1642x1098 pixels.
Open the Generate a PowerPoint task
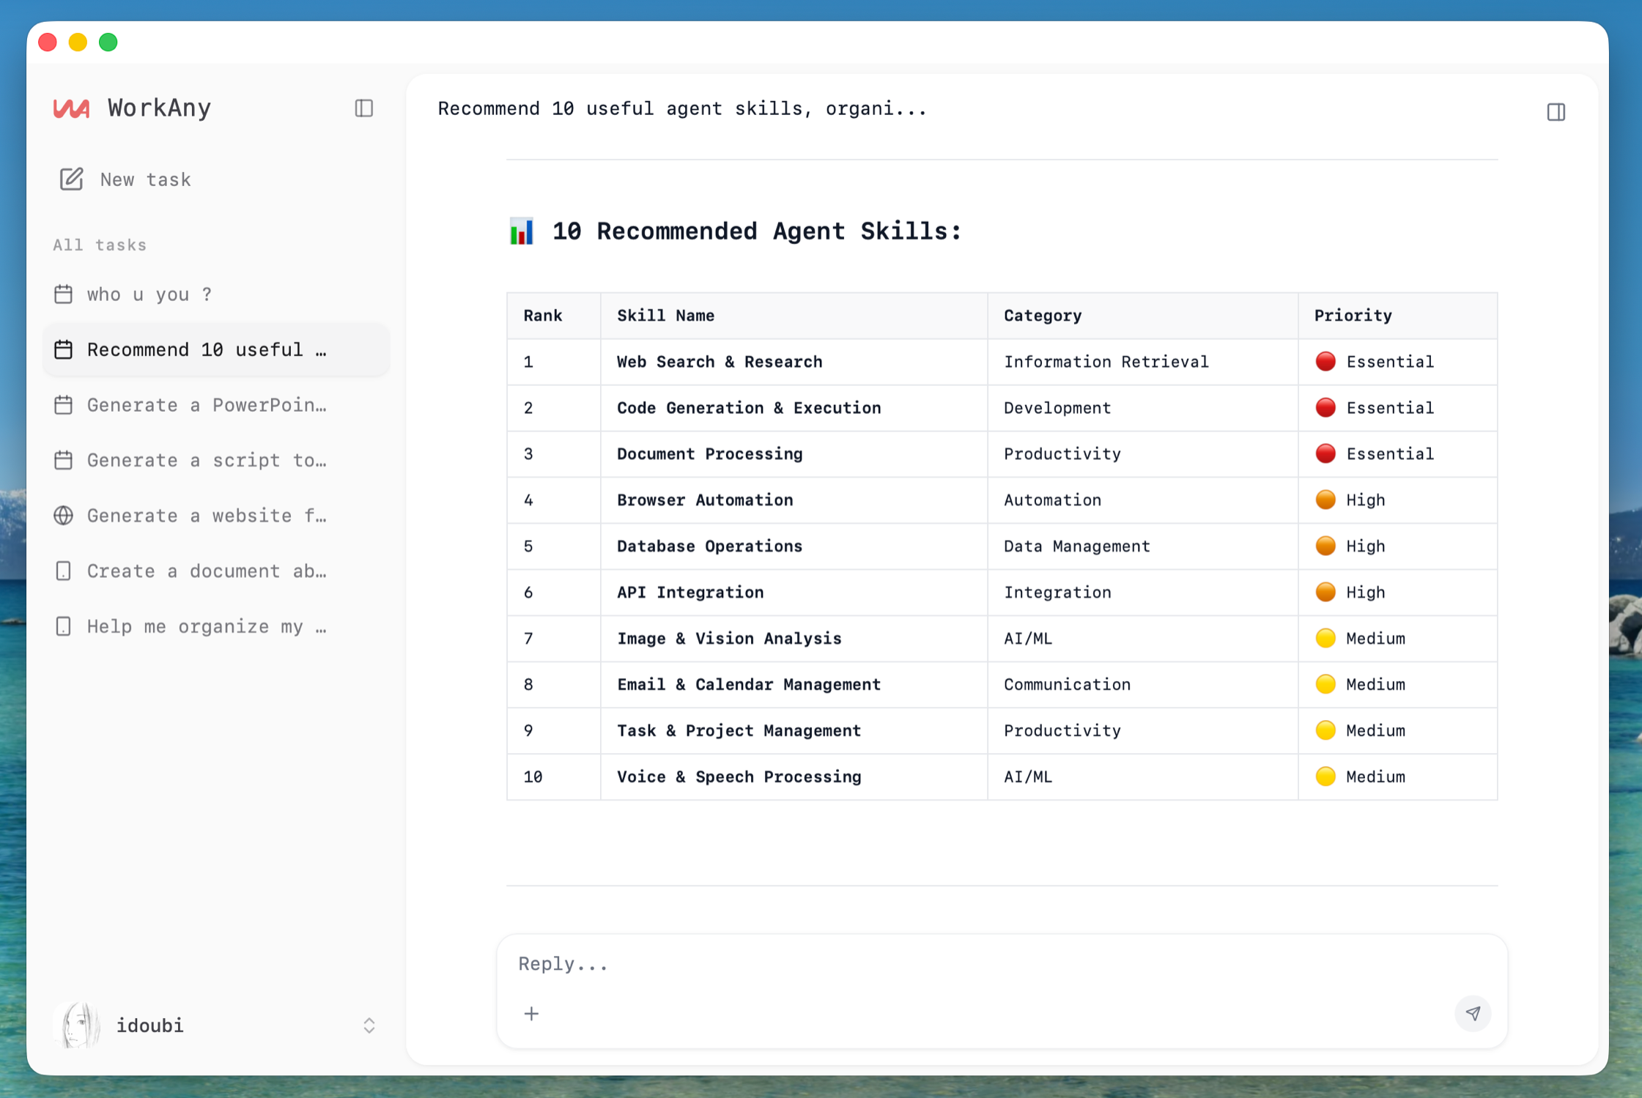tap(207, 405)
